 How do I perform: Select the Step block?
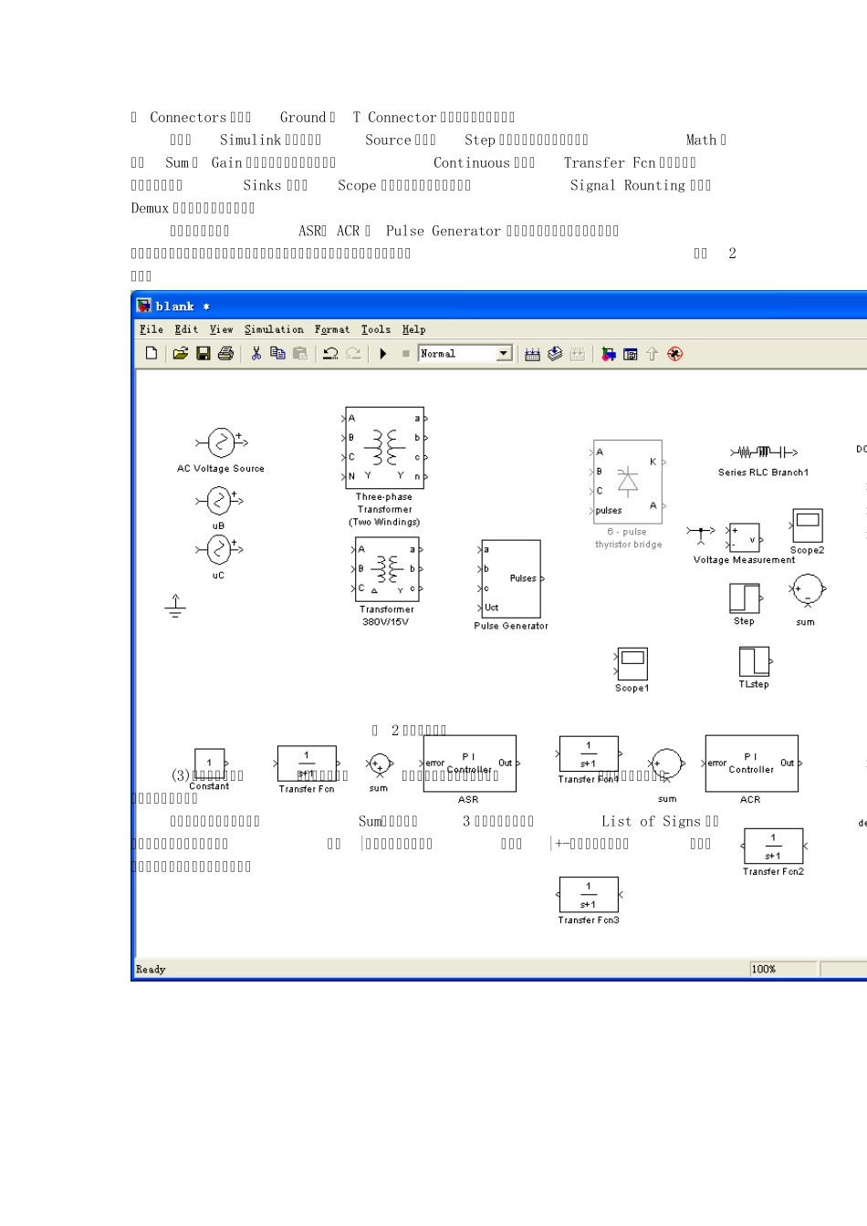[745, 598]
